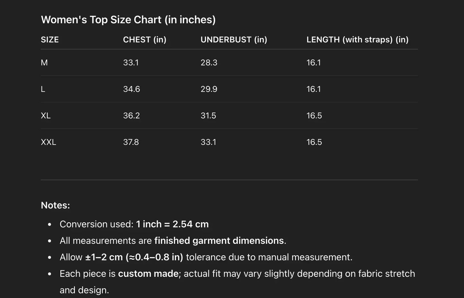Select the LENGTH (with straps) column header
The width and height of the screenshot is (464, 298).
[x=357, y=40]
